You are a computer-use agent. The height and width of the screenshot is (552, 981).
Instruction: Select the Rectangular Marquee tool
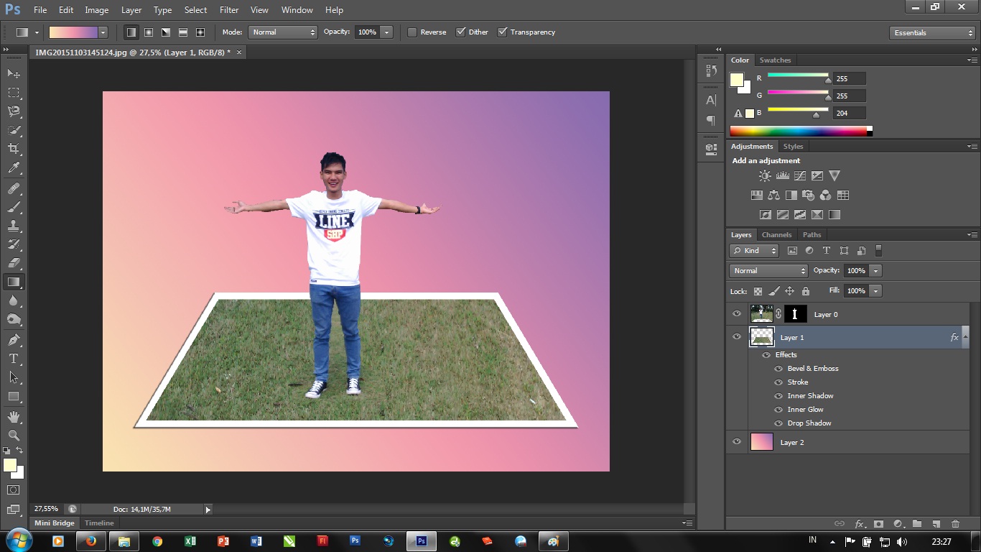coord(14,93)
